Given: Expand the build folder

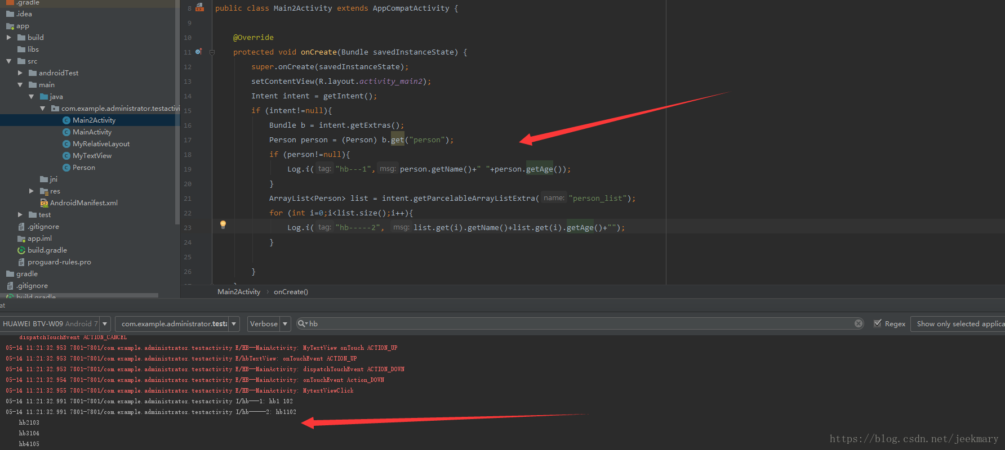Looking at the screenshot, I should (x=8, y=38).
